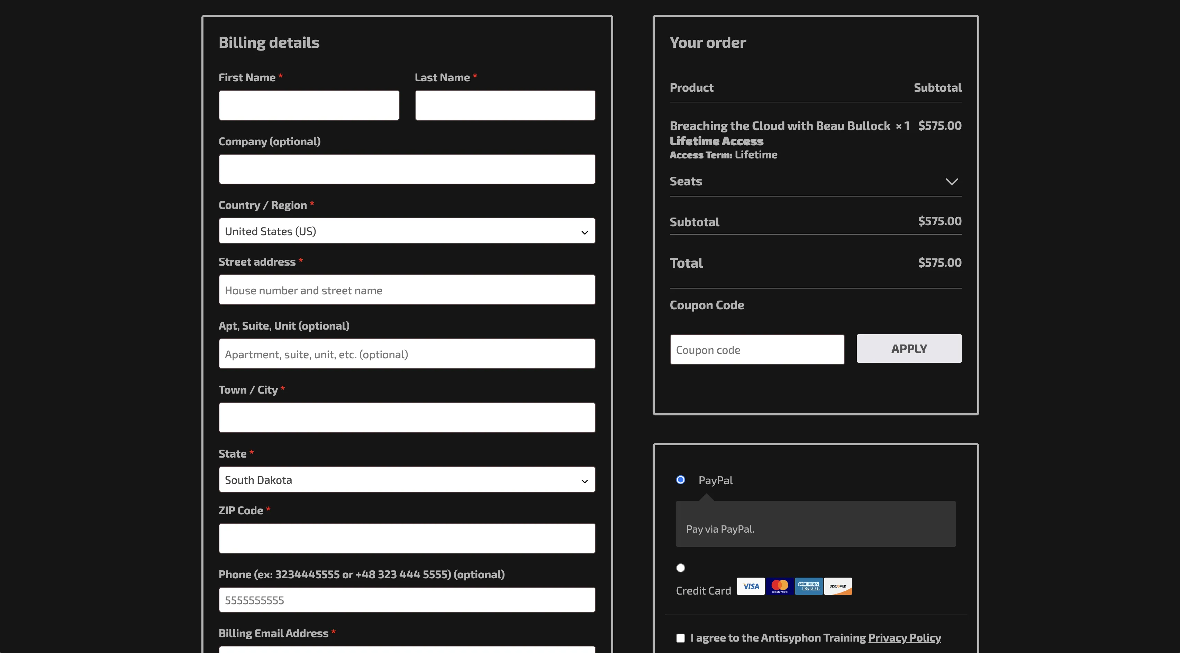Check the Privacy Policy agreement box
1180x653 pixels.
(x=681, y=637)
